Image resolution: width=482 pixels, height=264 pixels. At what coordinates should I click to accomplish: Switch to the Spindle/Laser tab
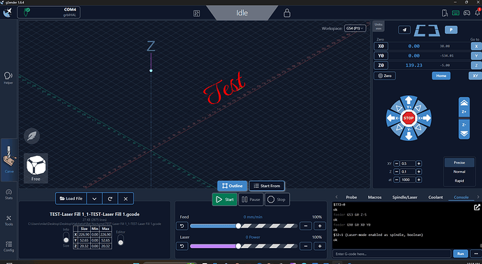pos(404,198)
